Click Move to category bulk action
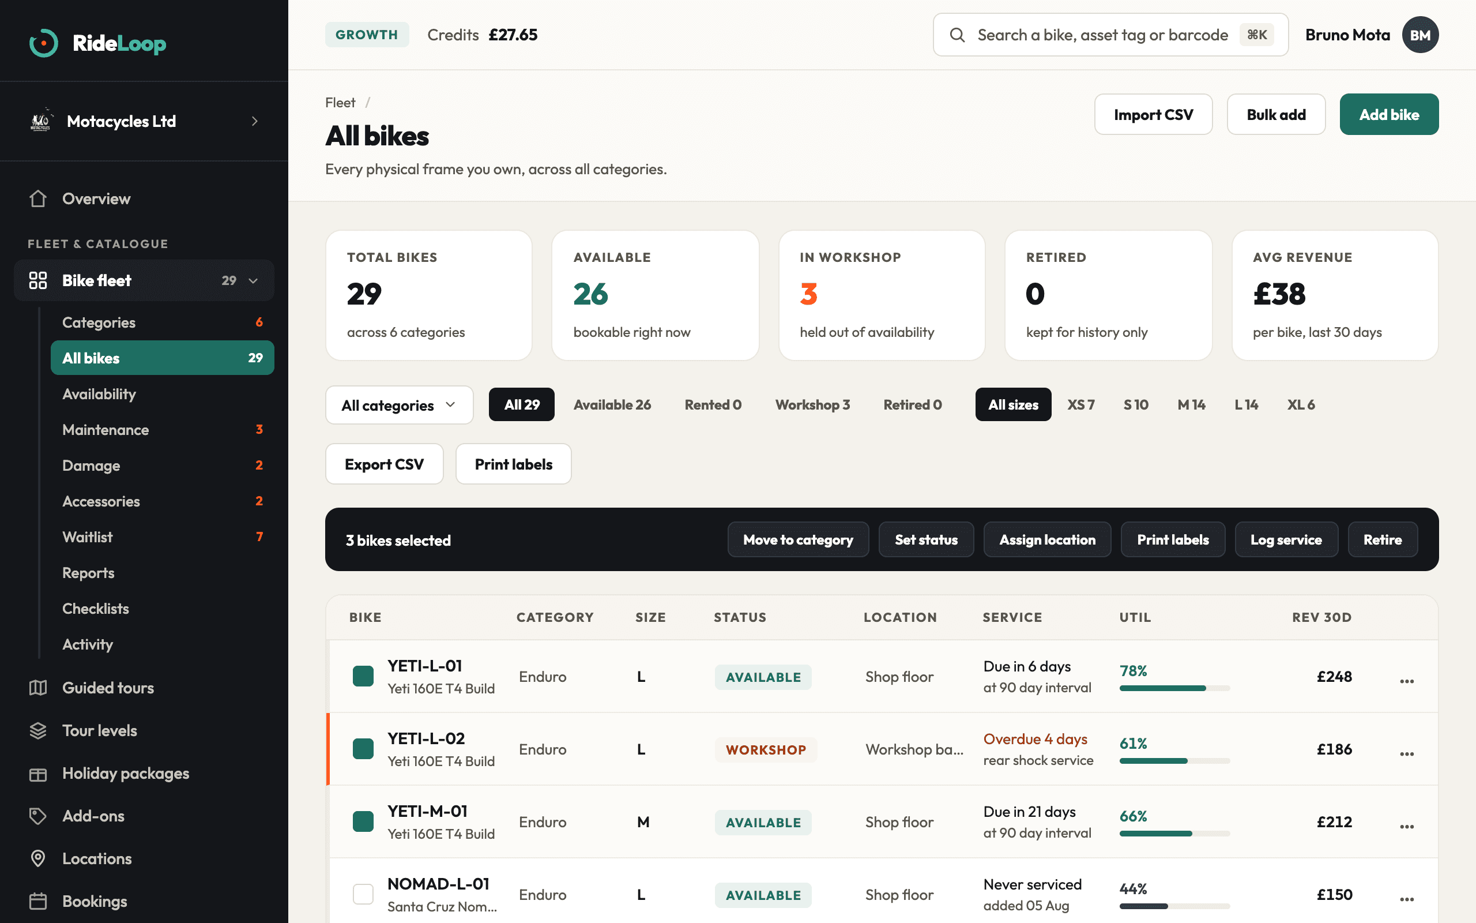 798,539
